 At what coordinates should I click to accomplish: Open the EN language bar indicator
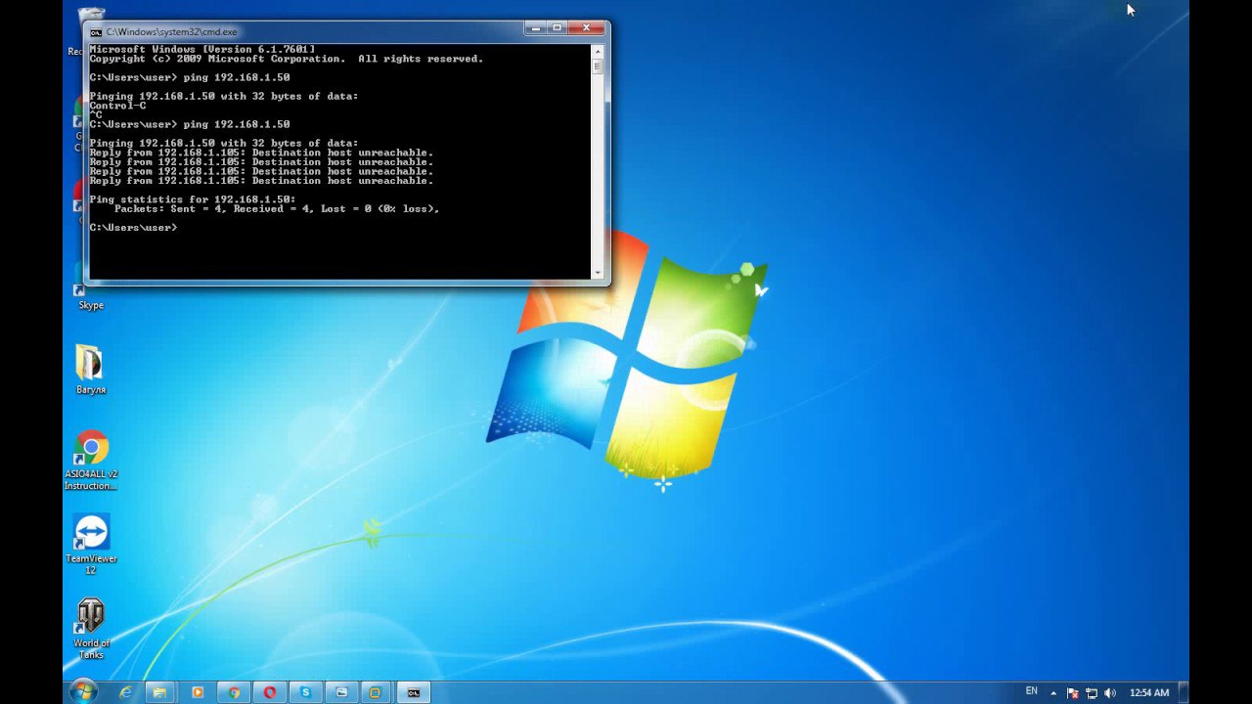pyautogui.click(x=1031, y=691)
